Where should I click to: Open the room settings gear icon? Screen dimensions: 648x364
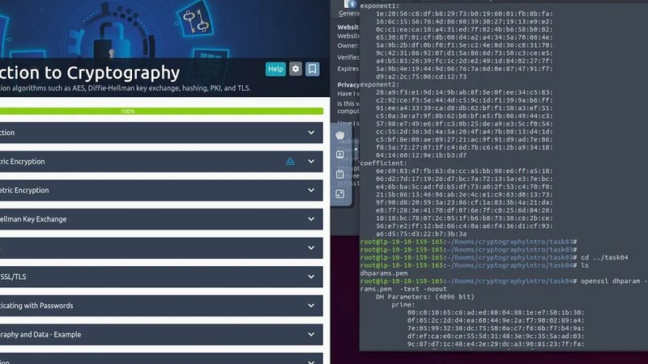point(296,69)
